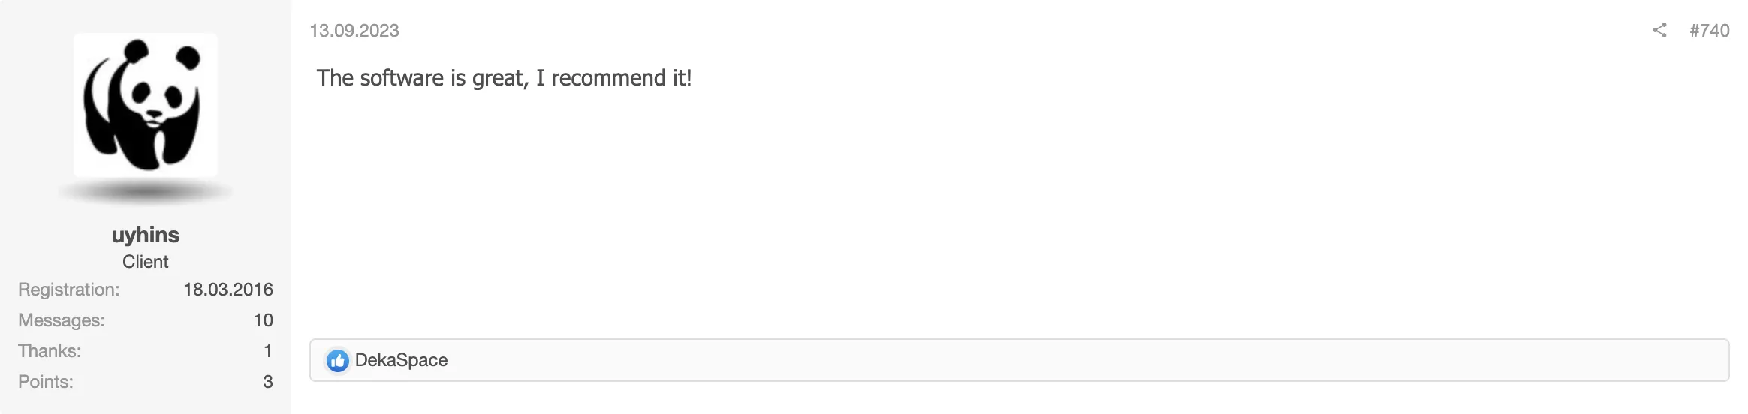The width and height of the screenshot is (1748, 414).
Task: Click the Client user title
Action: 145,262
